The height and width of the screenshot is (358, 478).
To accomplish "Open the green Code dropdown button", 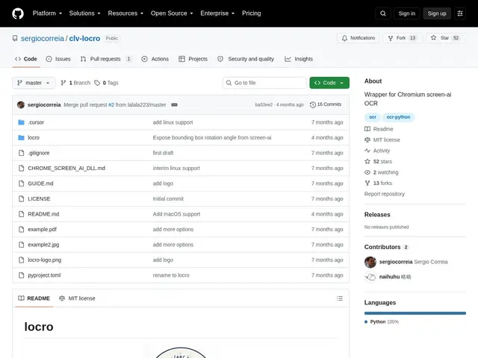I will [x=329, y=83].
